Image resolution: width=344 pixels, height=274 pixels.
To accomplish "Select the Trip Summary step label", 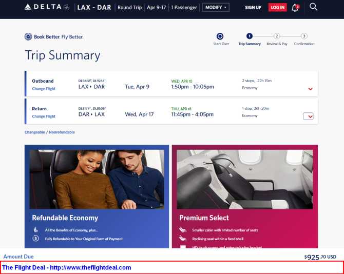I will [x=250, y=44].
